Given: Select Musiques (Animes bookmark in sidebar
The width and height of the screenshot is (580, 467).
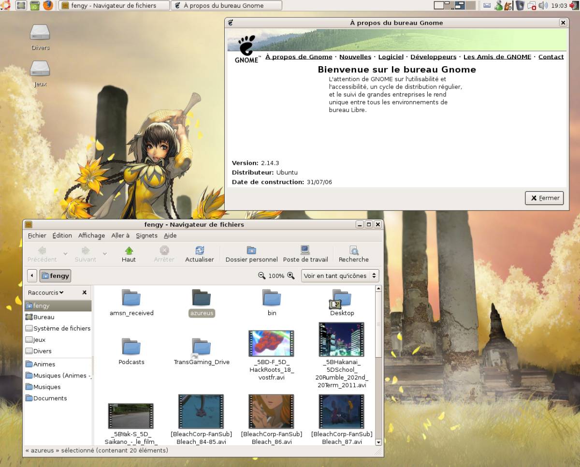Looking at the screenshot, I should [58, 376].
